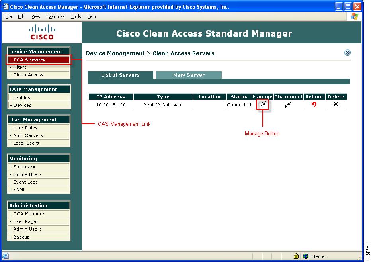Go to Auth Servers

tap(39, 135)
